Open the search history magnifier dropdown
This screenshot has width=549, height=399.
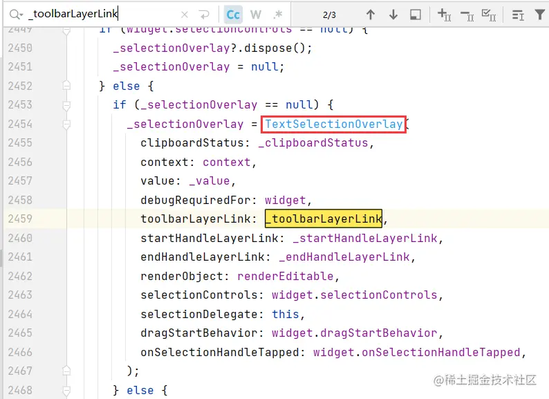(x=16, y=15)
